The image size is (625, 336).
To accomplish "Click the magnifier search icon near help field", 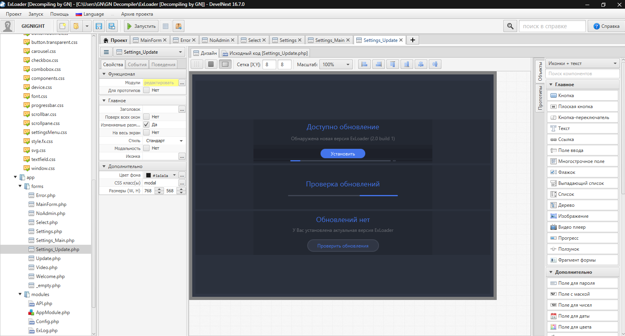I will pyautogui.click(x=510, y=26).
